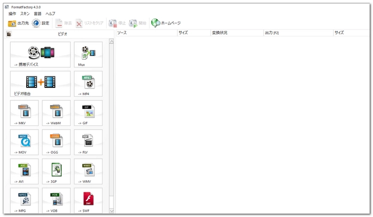Screen dimensions: 373x217
Task: Select the Mux tool icon
Action: pyautogui.click(x=88, y=54)
